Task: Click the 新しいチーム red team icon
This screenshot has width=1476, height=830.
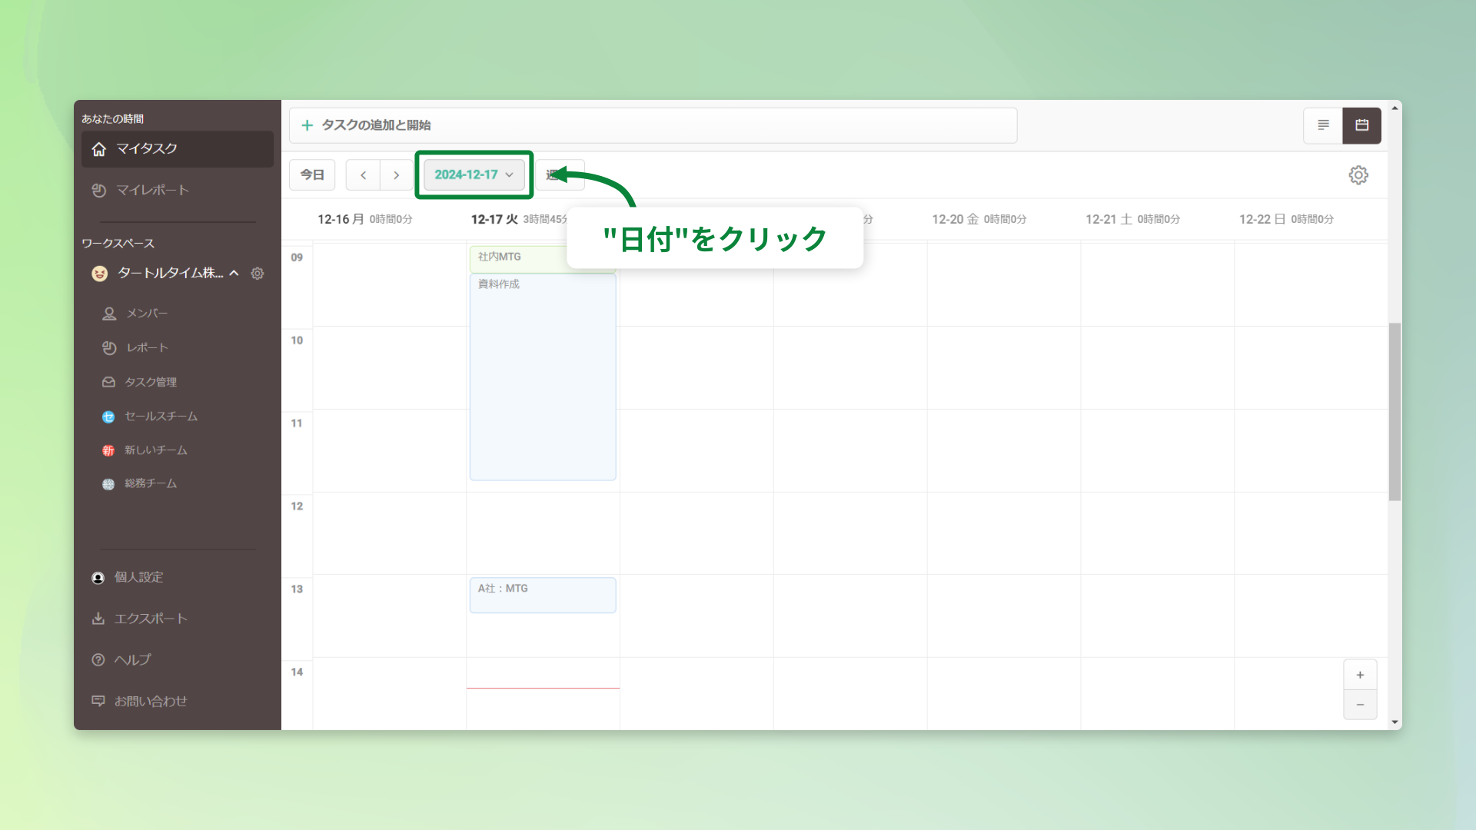Action: (x=108, y=450)
